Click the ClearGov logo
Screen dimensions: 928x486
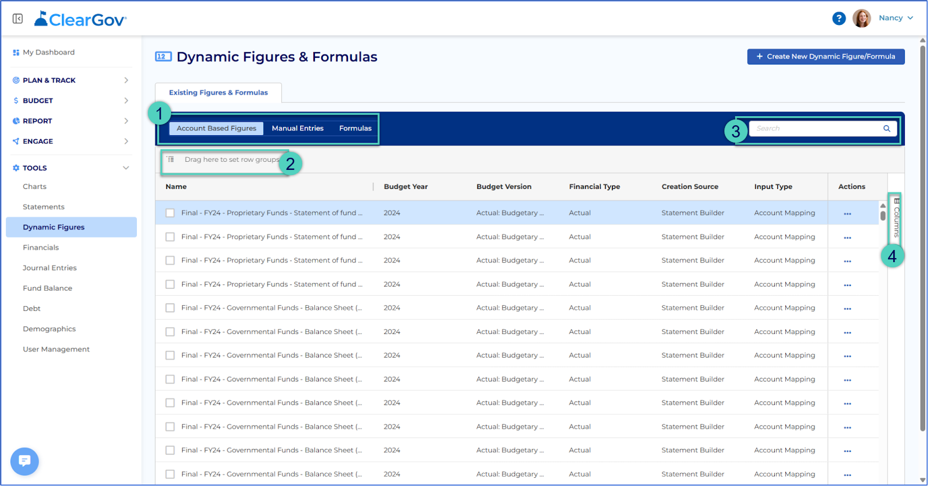tap(81, 19)
